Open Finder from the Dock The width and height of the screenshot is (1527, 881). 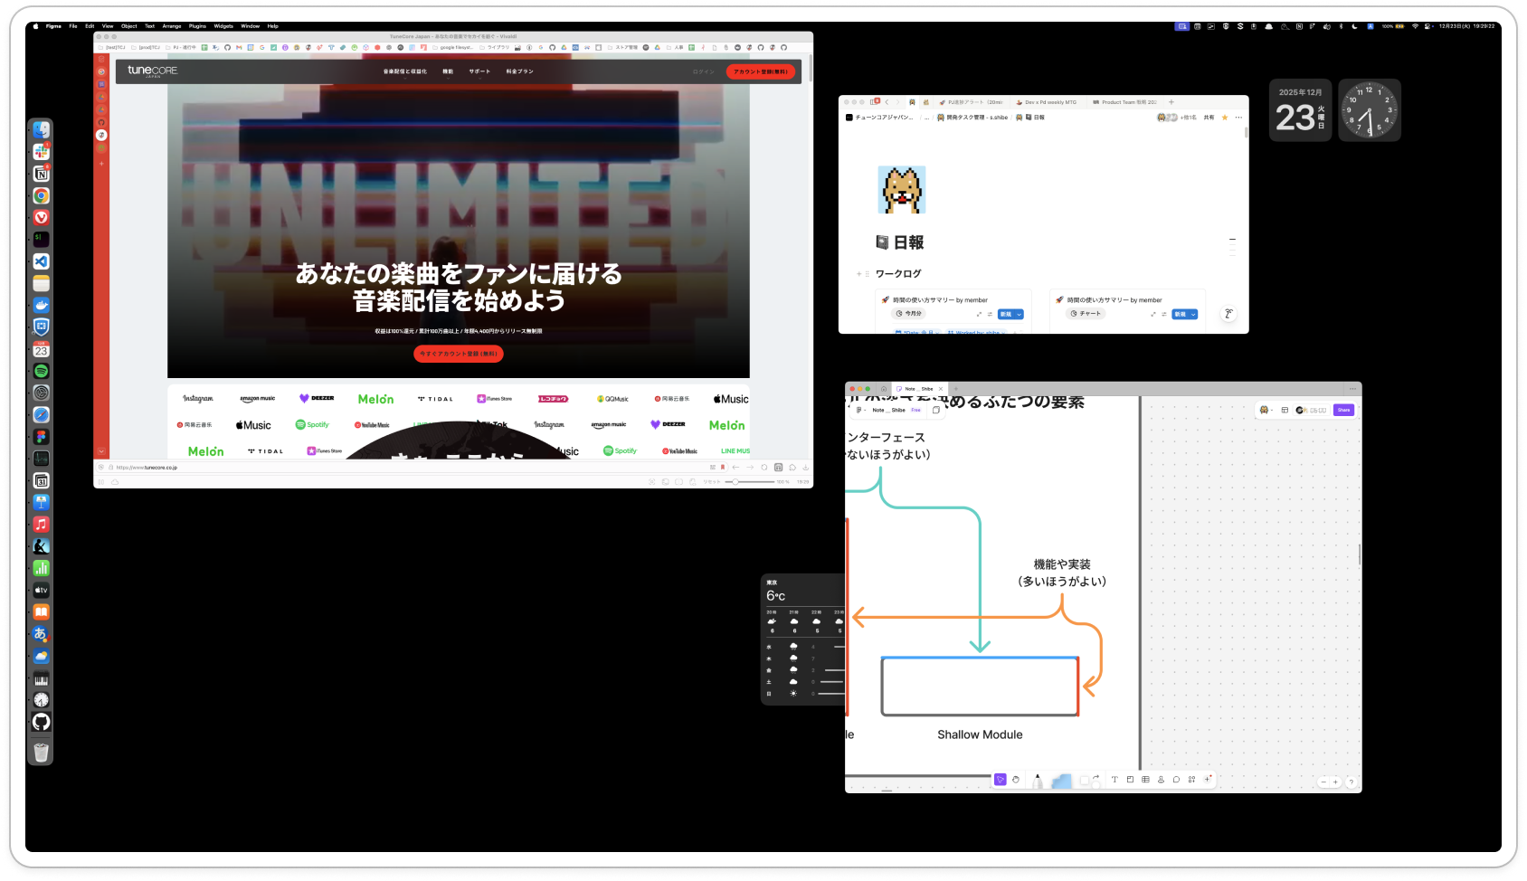tap(41, 130)
